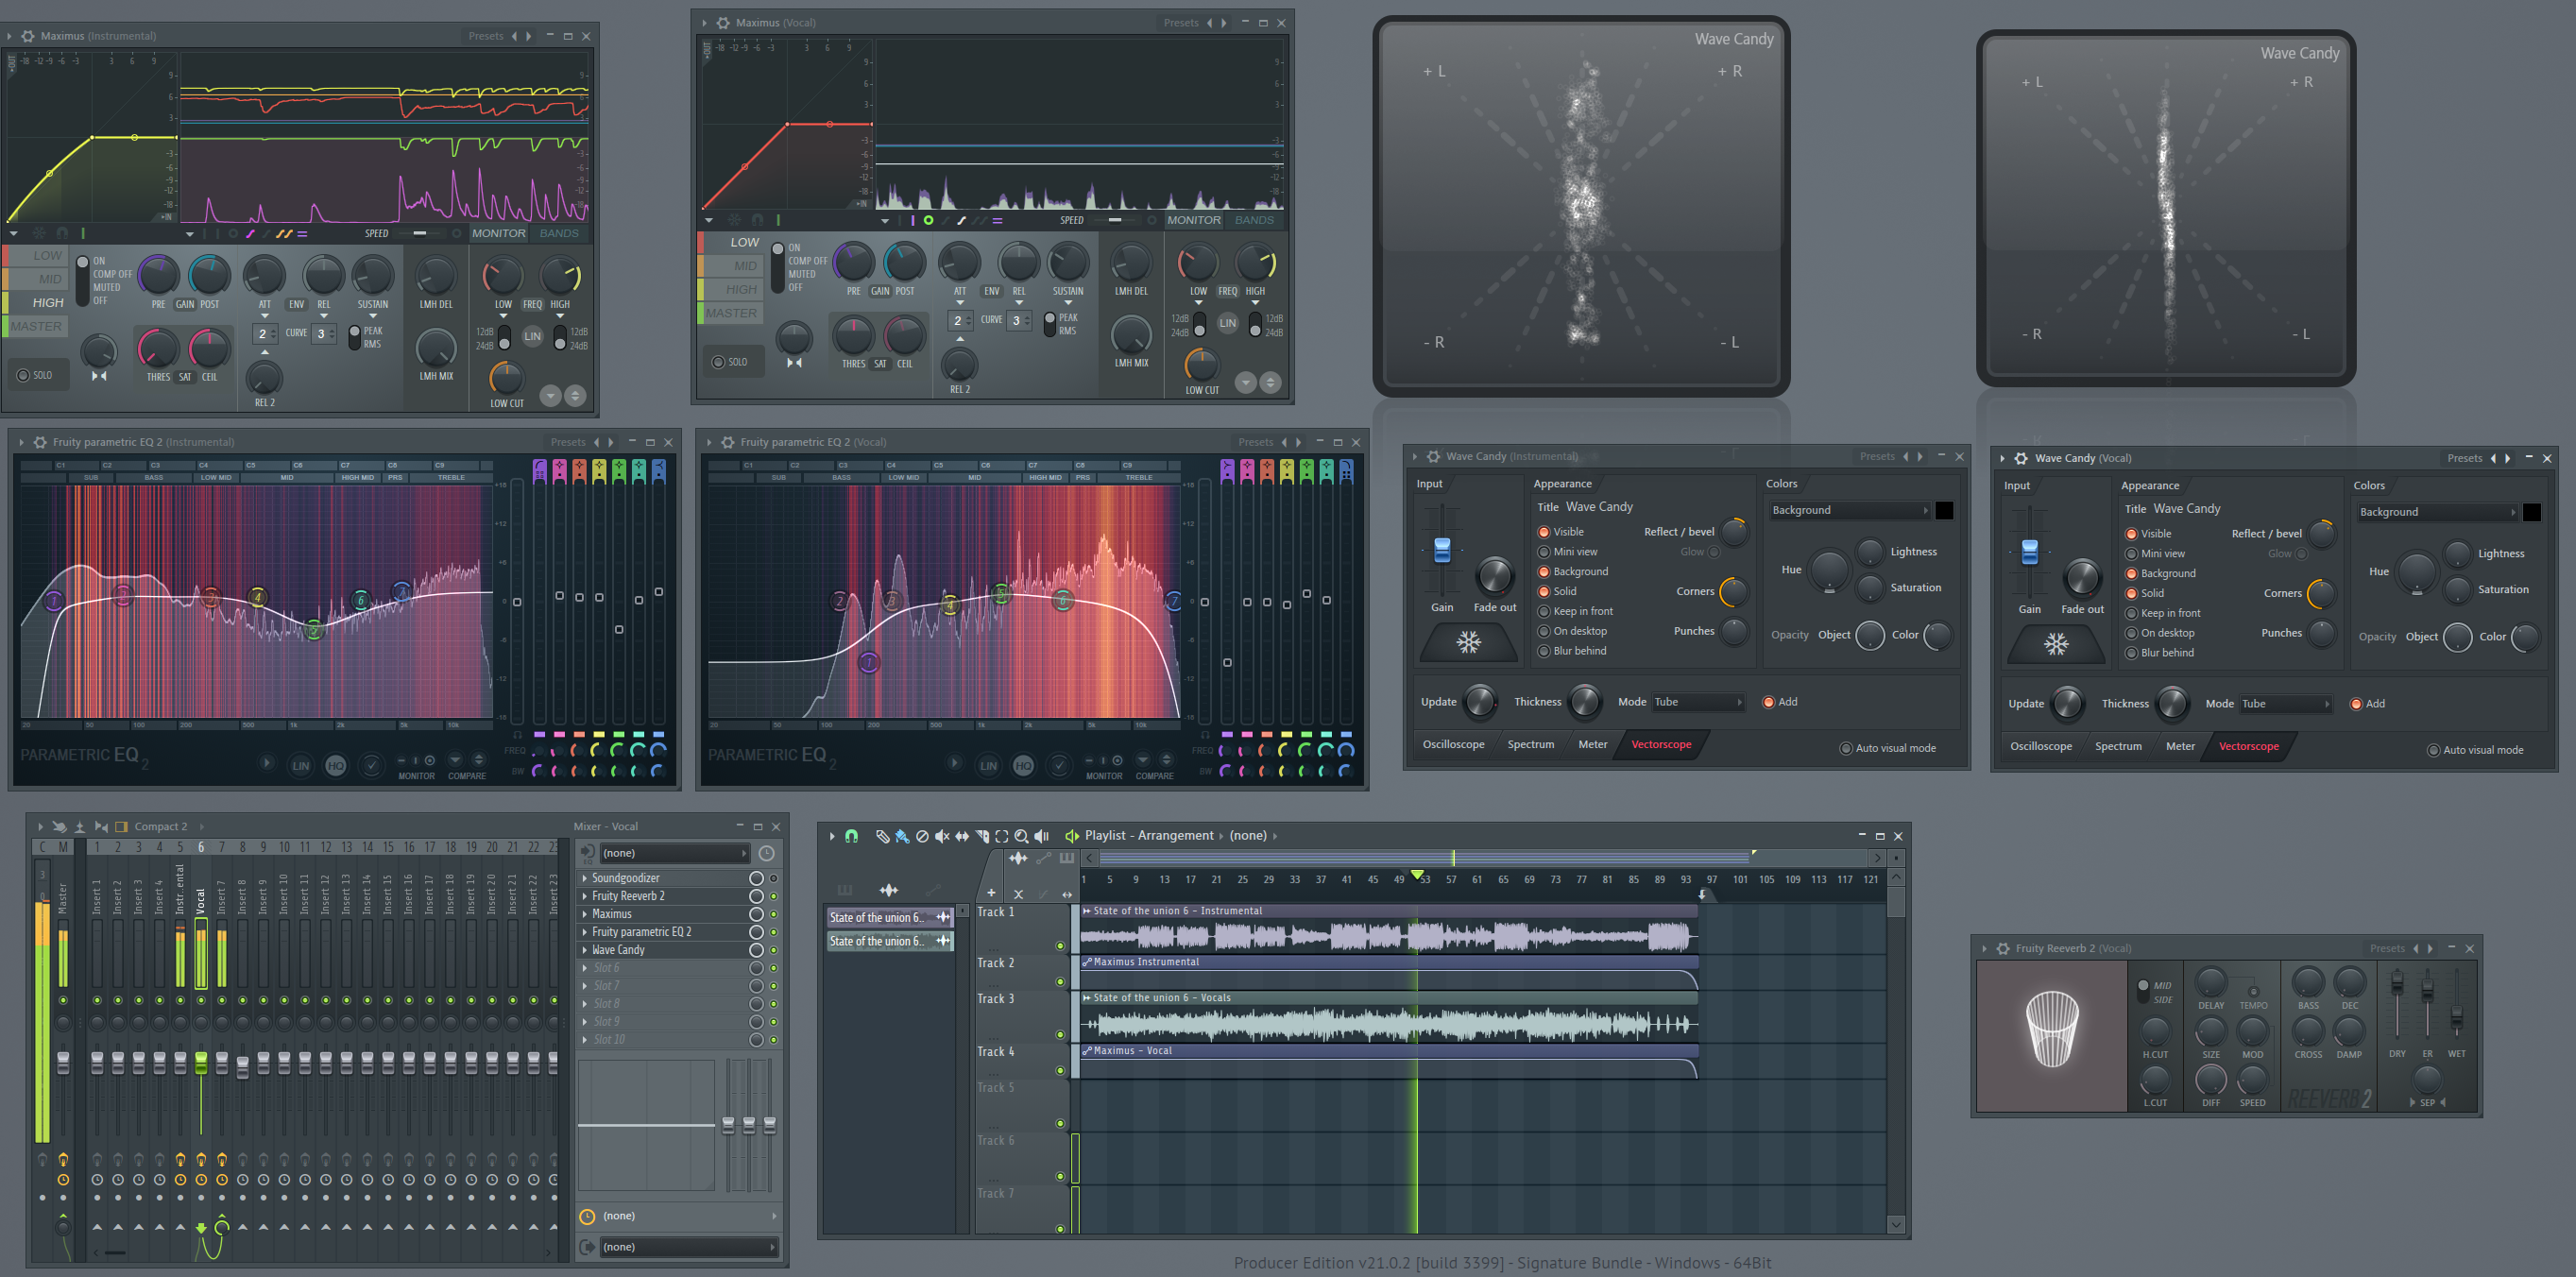The image size is (2576, 1277).
Task: Enable Auto visual mode in Wave Candy (Vocal)
Action: [x=2475, y=750]
